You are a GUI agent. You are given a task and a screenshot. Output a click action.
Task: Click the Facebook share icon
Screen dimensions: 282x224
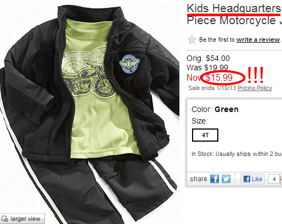215,179
